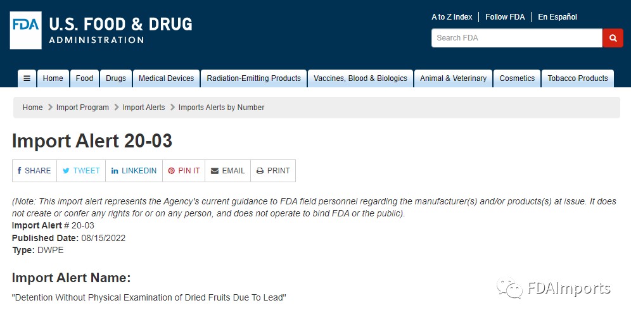Open the Animal & Veterinary tab

[453, 78]
